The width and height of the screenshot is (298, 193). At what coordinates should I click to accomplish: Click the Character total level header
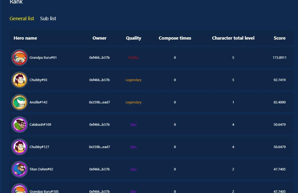click(x=233, y=38)
